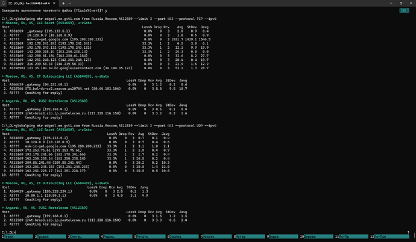
Task: Click the 3 Смотр key bar button
Action: (84, 237)
